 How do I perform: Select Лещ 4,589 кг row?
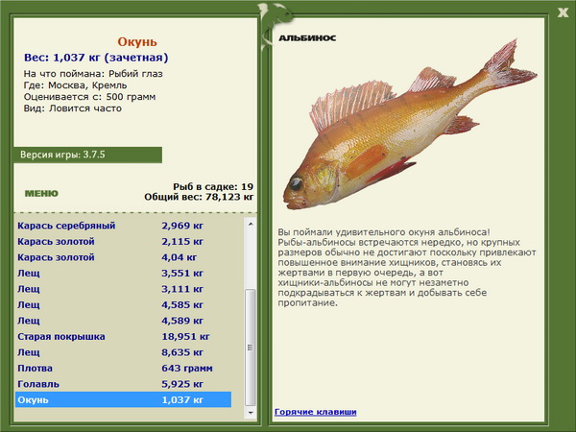coord(123,321)
